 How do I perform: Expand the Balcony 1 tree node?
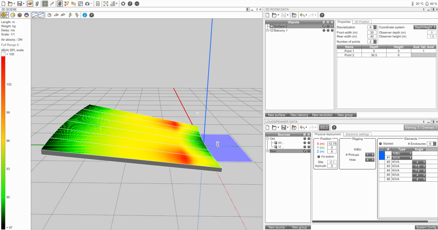[267, 30]
